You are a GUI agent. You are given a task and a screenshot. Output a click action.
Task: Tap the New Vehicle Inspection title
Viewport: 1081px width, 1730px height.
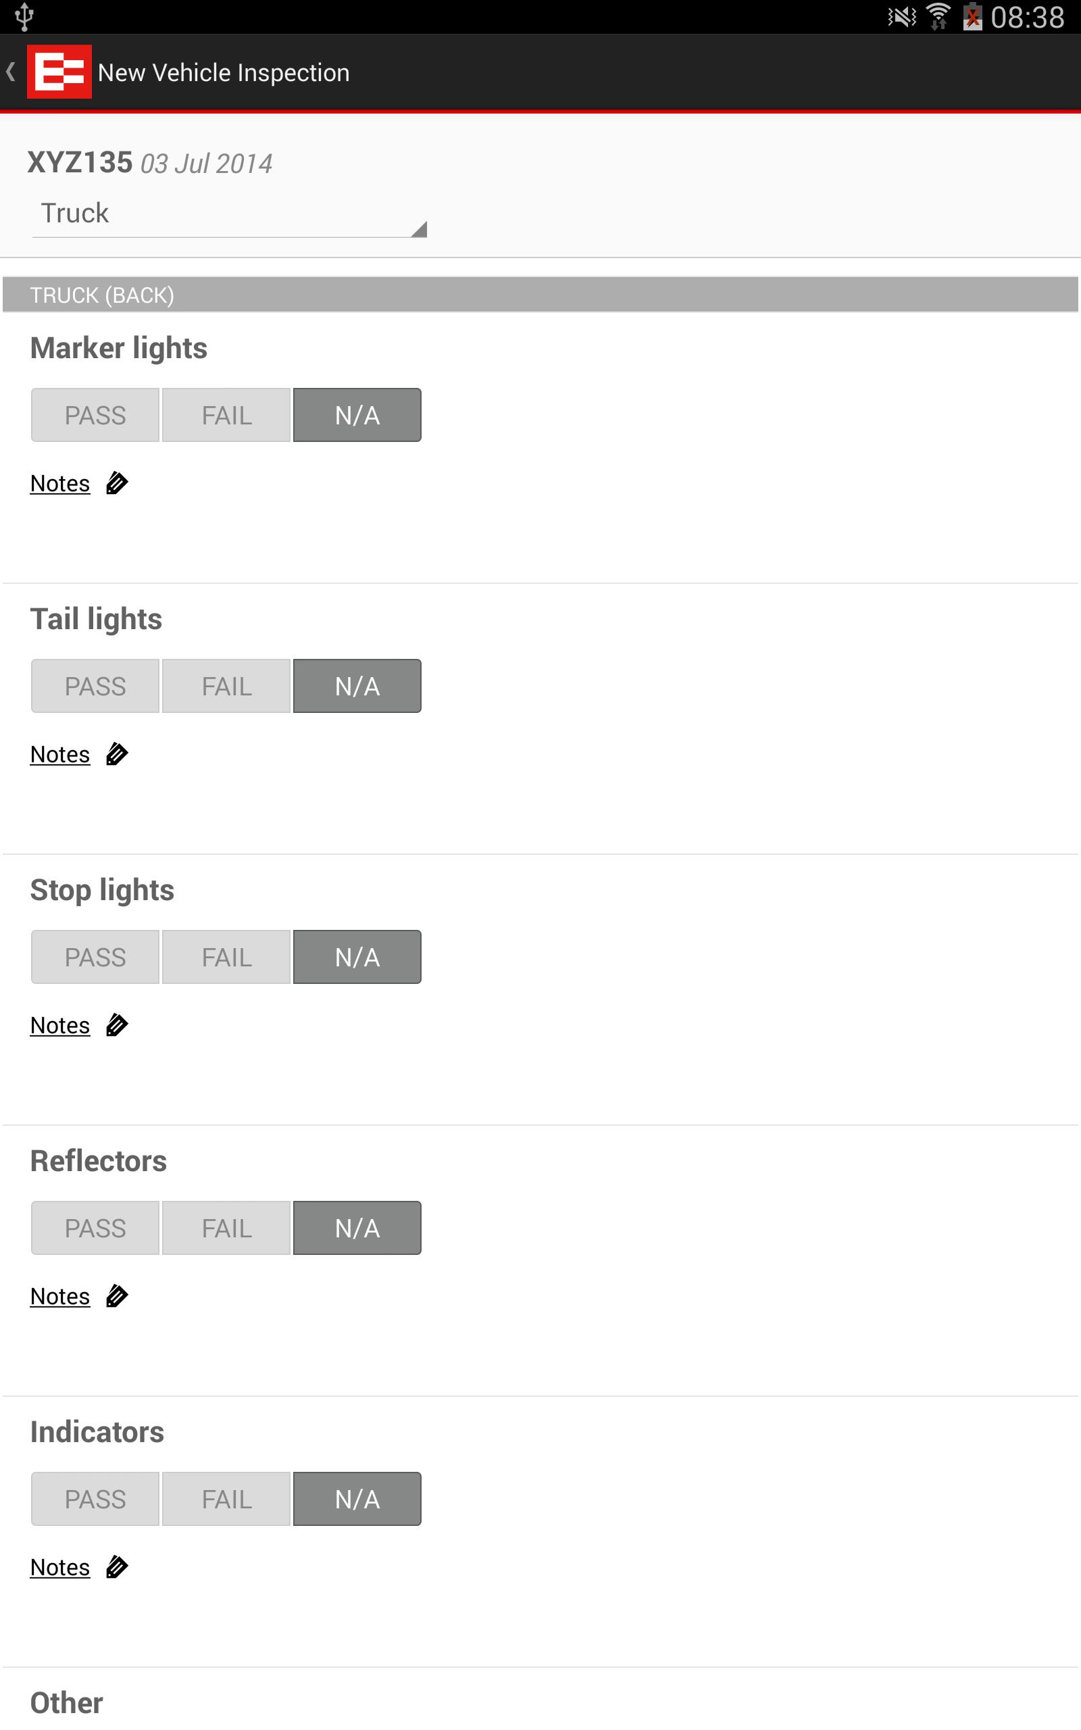(224, 73)
